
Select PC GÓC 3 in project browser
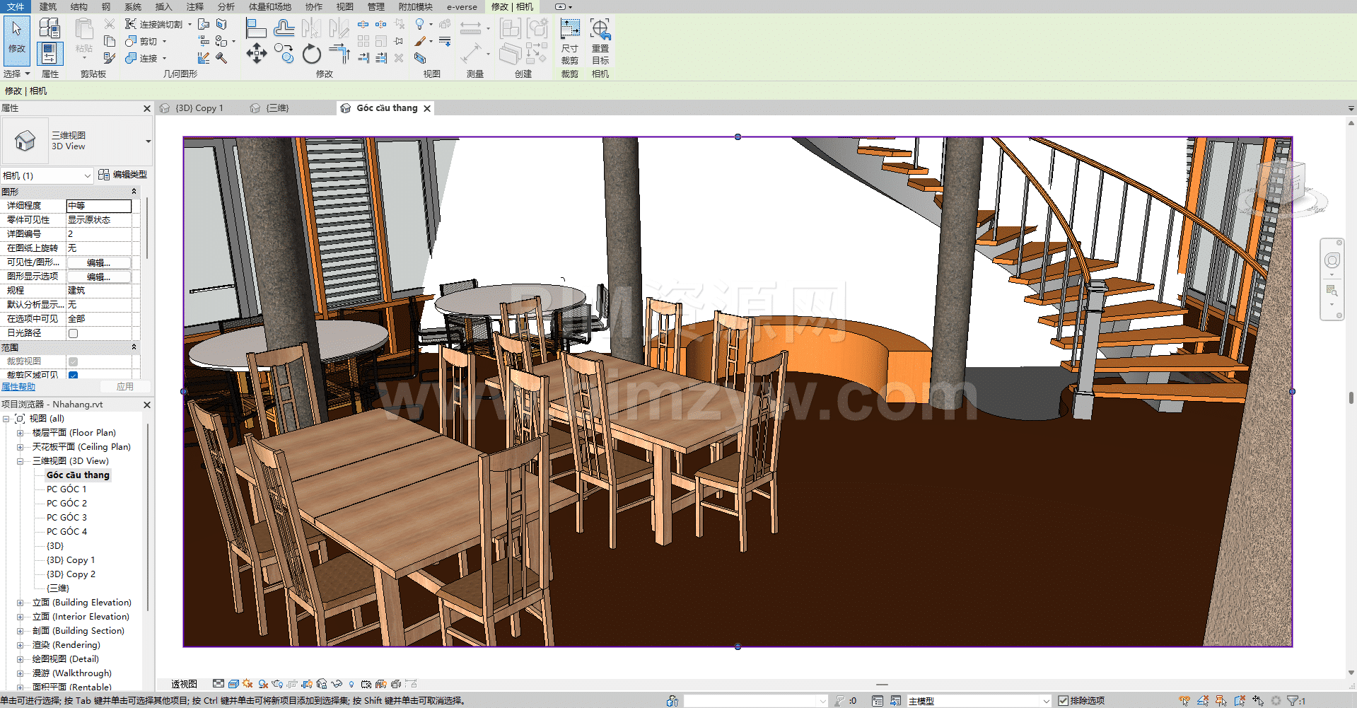coord(66,518)
